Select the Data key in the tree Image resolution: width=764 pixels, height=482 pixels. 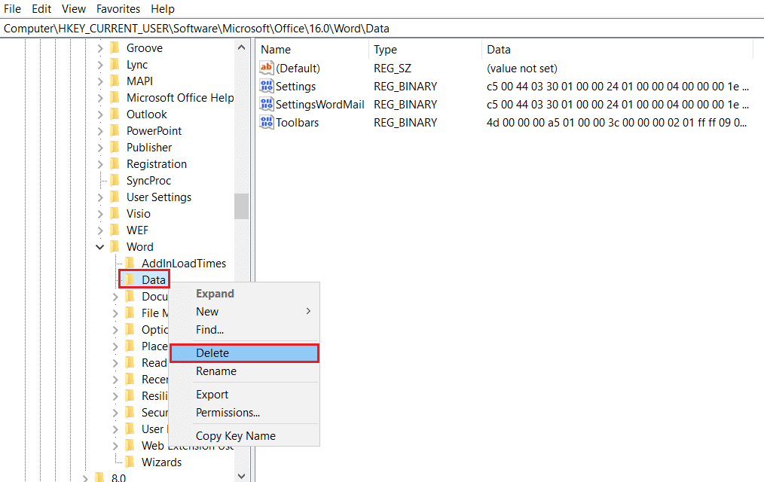pos(154,279)
